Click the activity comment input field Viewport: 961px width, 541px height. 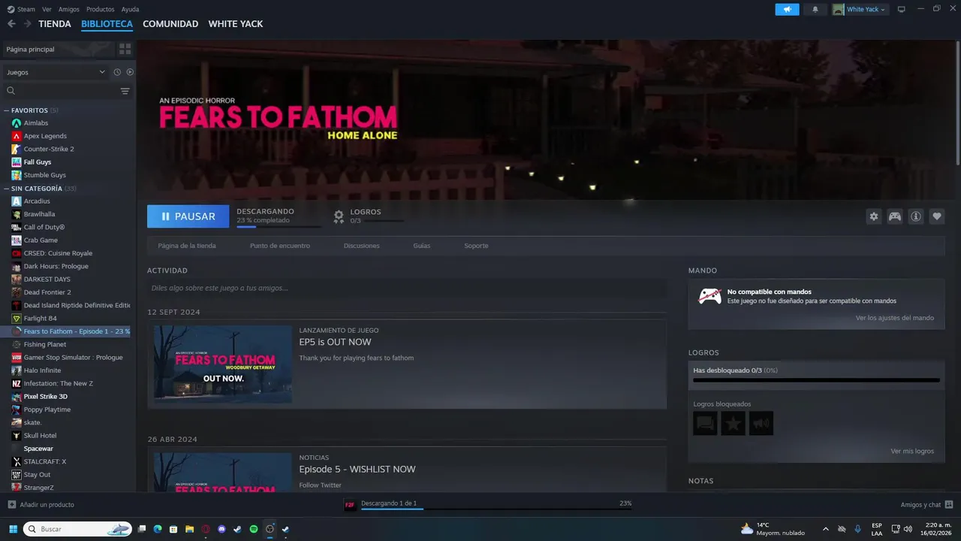(x=407, y=288)
